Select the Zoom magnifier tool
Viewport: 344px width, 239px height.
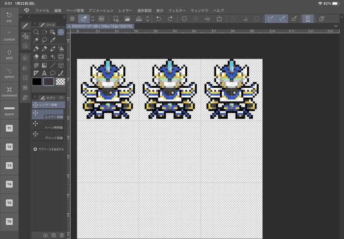coord(36,32)
